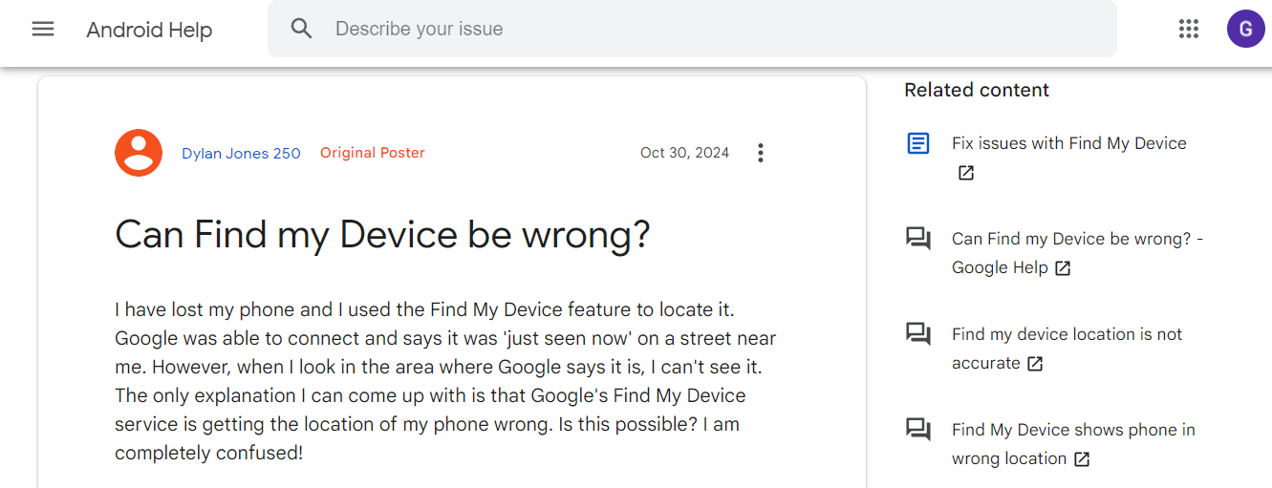Click forum icon beside Can Find my Device be wrong
Viewport: 1272px width, 488px height.
(918, 239)
